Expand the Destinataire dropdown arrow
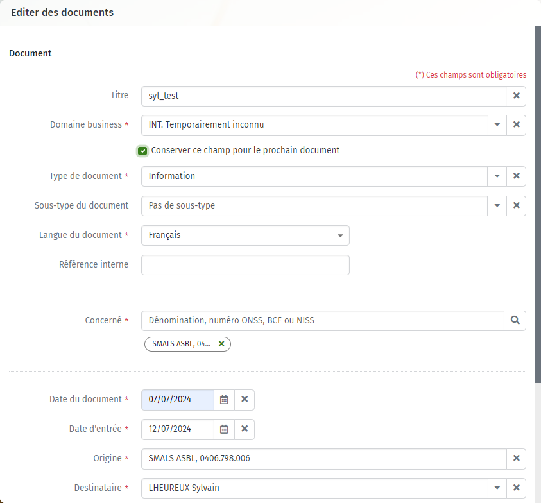 click(x=497, y=488)
